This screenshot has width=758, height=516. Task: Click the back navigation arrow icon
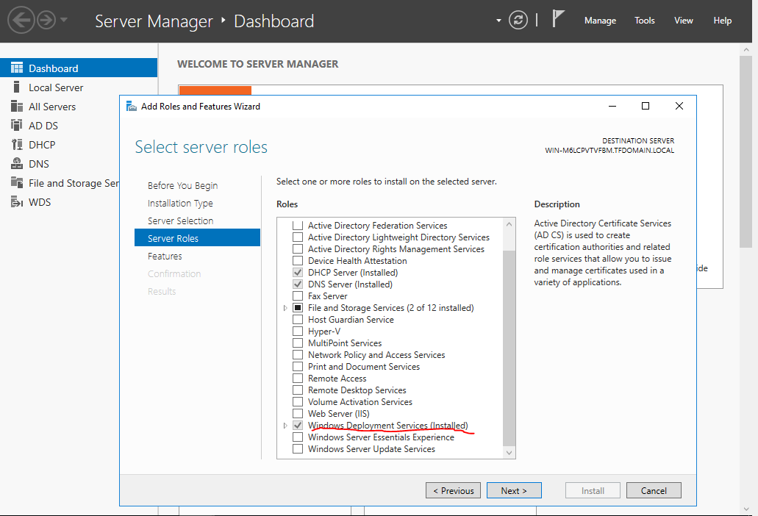[21, 21]
